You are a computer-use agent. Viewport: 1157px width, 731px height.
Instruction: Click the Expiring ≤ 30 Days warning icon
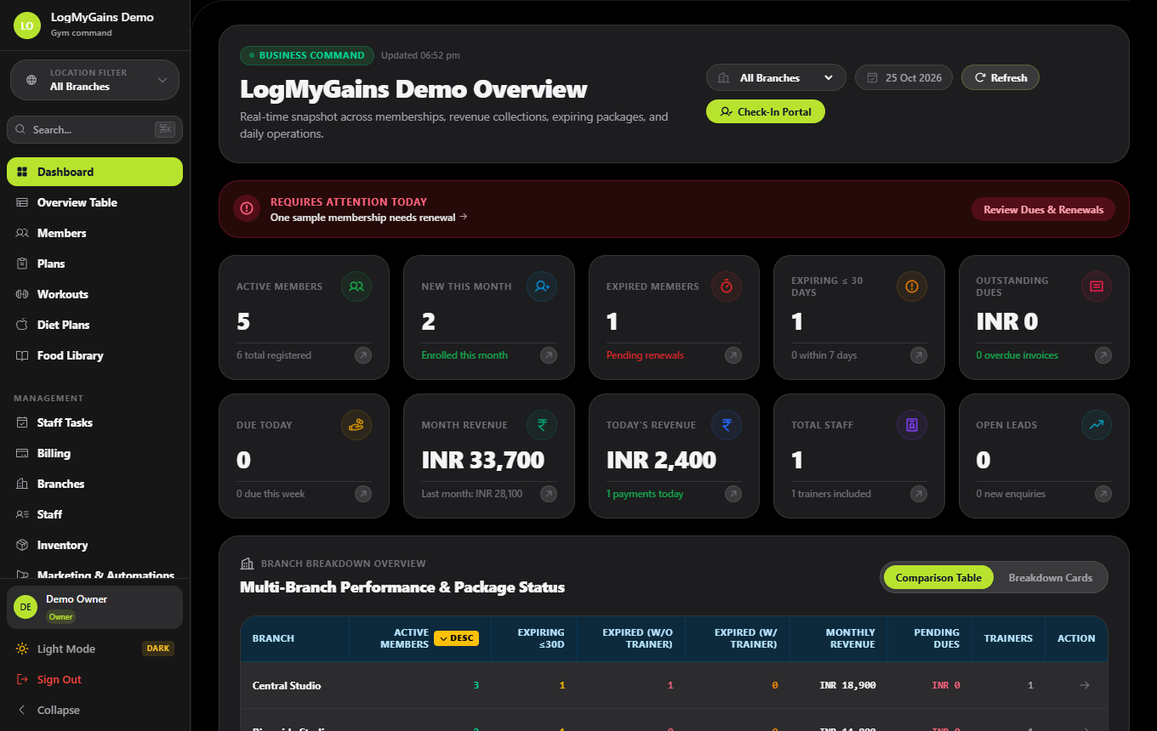click(912, 286)
